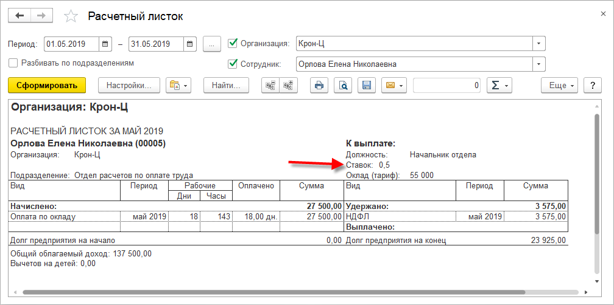The width and height of the screenshot is (614, 305).
Task: Print the payslip with the printer icon
Action: coord(319,86)
